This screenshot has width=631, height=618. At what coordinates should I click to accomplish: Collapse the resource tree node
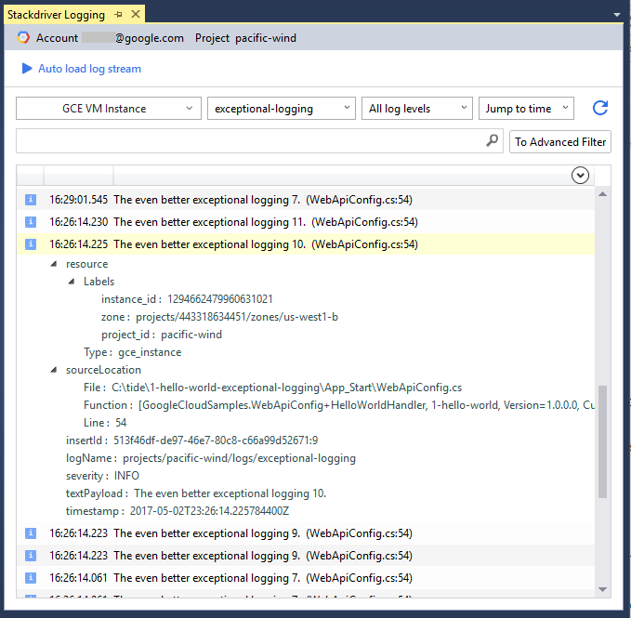point(54,264)
